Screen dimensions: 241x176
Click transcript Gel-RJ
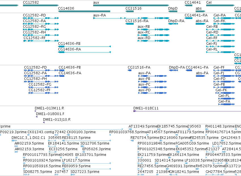212,44
